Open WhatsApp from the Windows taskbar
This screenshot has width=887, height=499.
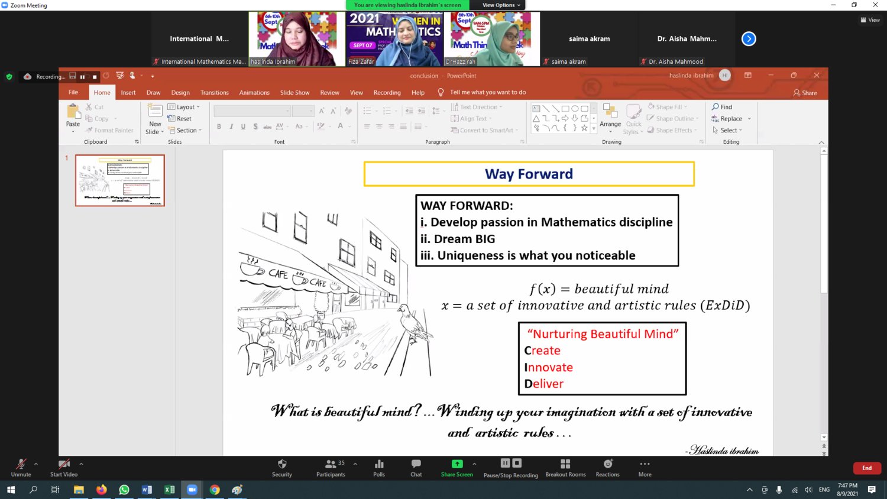(x=124, y=490)
